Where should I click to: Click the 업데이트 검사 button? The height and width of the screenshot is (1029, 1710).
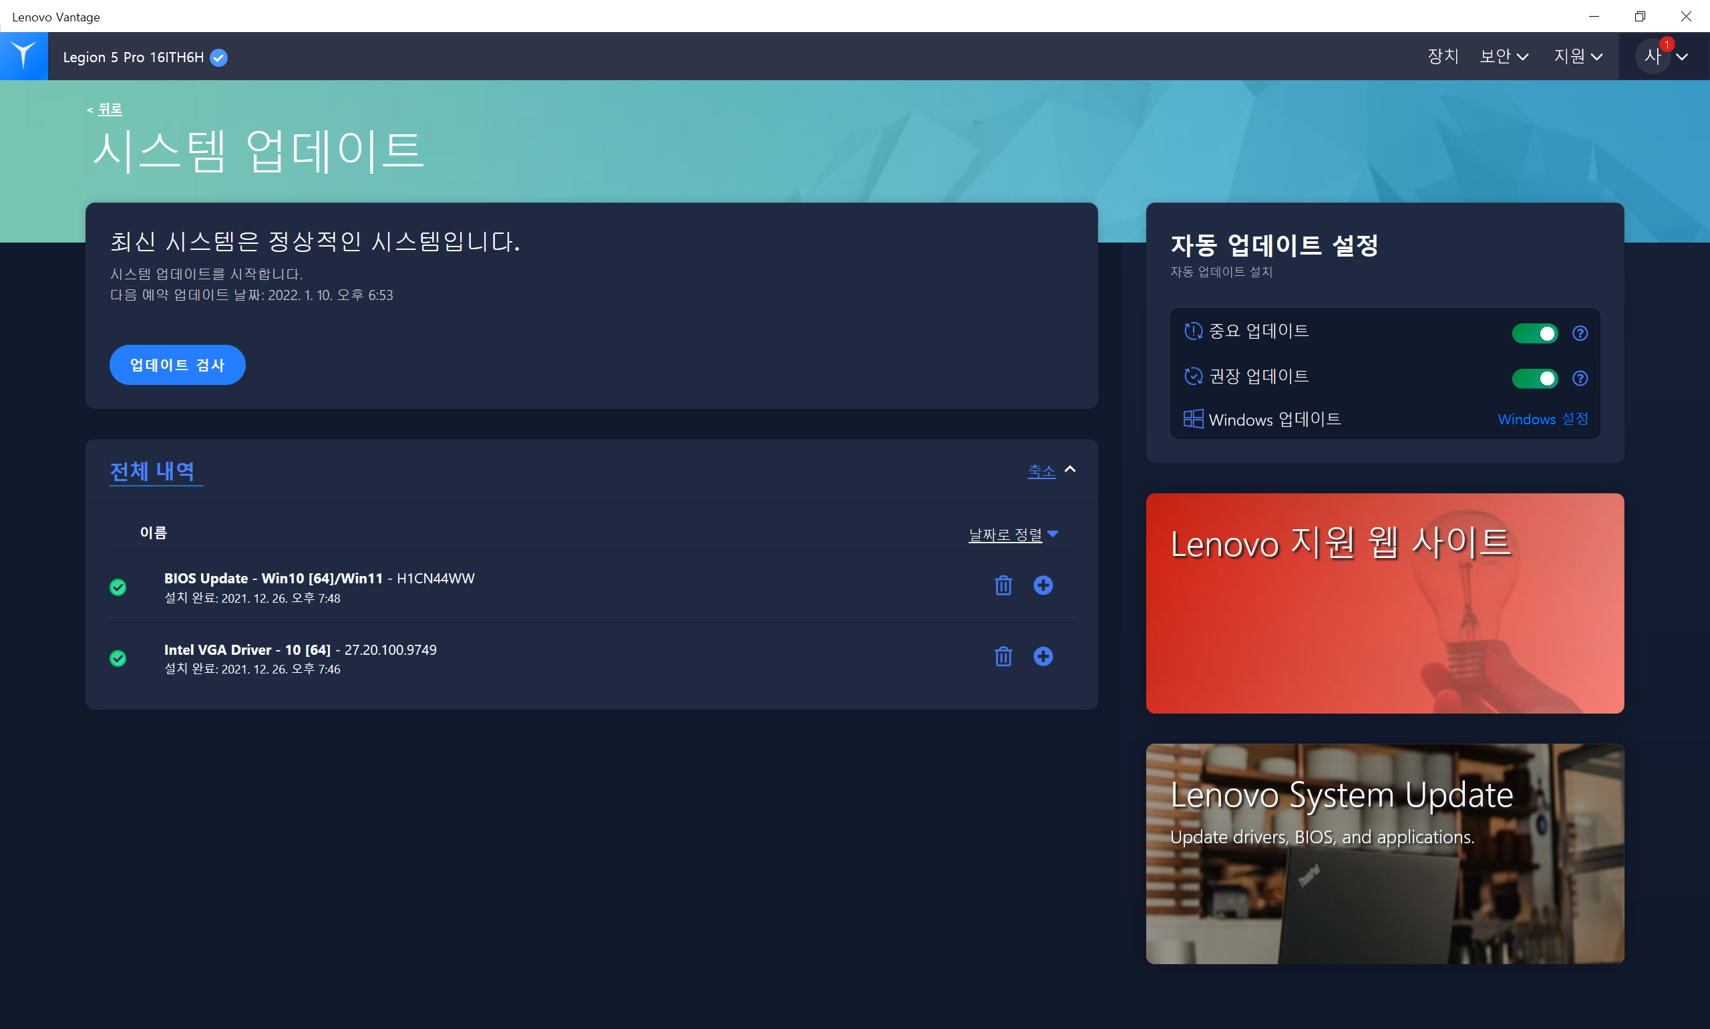click(x=178, y=365)
